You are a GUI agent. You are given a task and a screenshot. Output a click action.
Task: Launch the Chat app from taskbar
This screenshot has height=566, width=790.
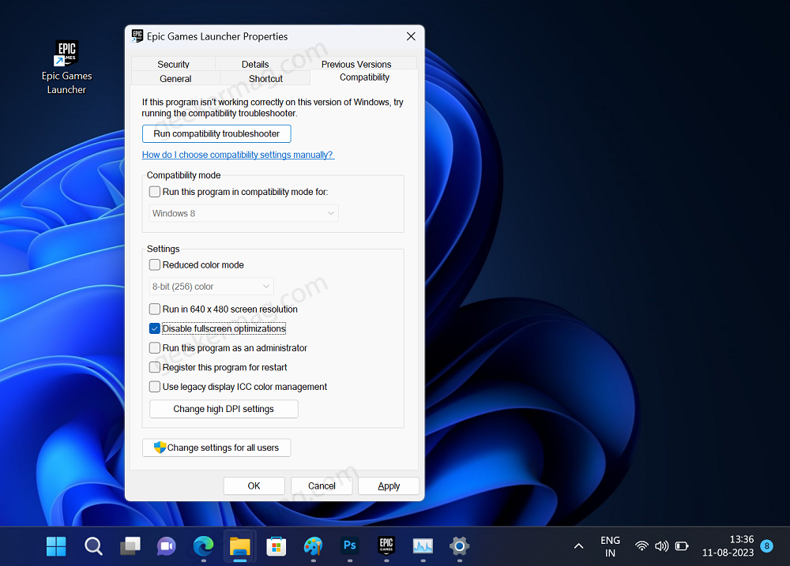(x=166, y=546)
